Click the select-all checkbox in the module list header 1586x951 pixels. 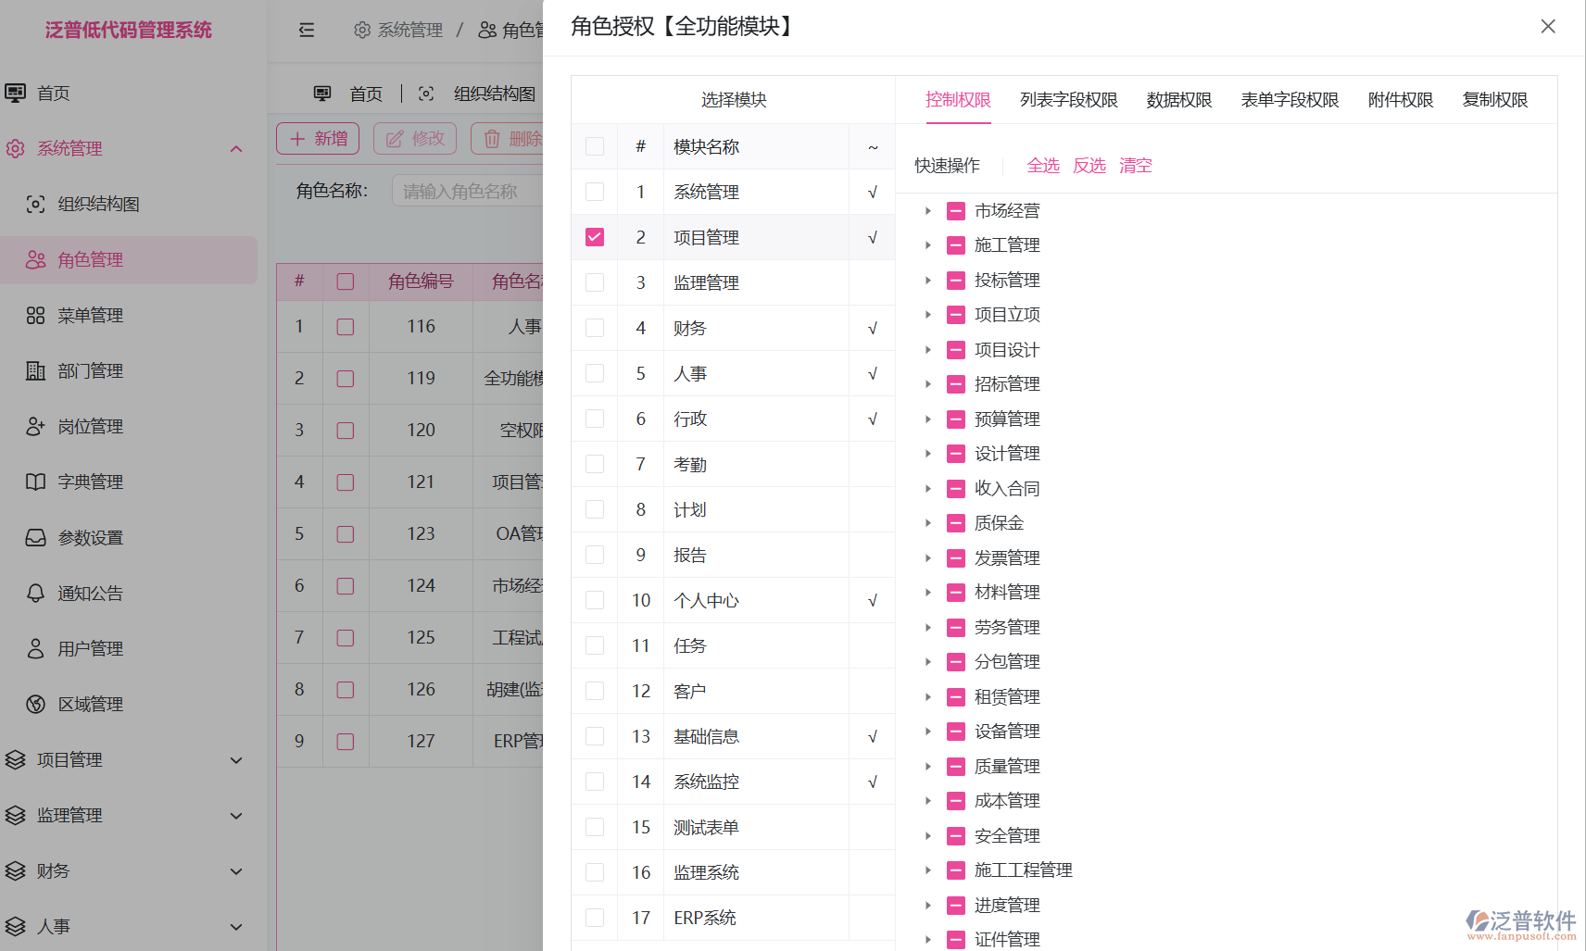594,146
